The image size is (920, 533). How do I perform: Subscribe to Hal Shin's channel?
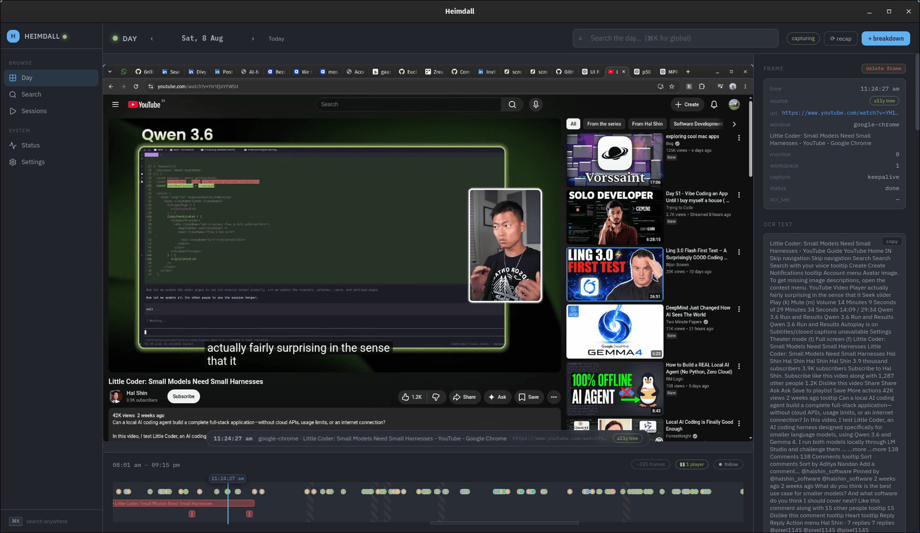point(183,397)
